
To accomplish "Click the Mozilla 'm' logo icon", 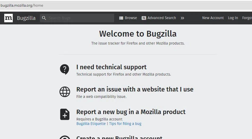I will pyautogui.click(x=8, y=18).
